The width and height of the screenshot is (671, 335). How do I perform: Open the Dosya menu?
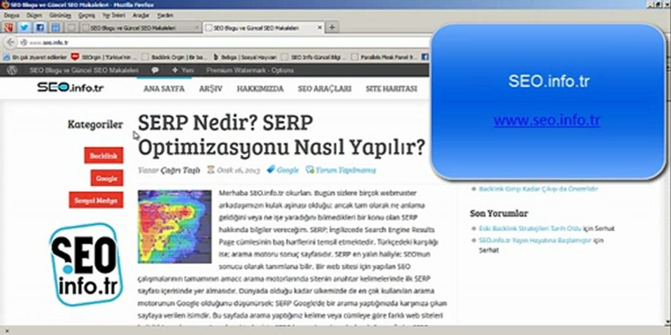[12, 15]
